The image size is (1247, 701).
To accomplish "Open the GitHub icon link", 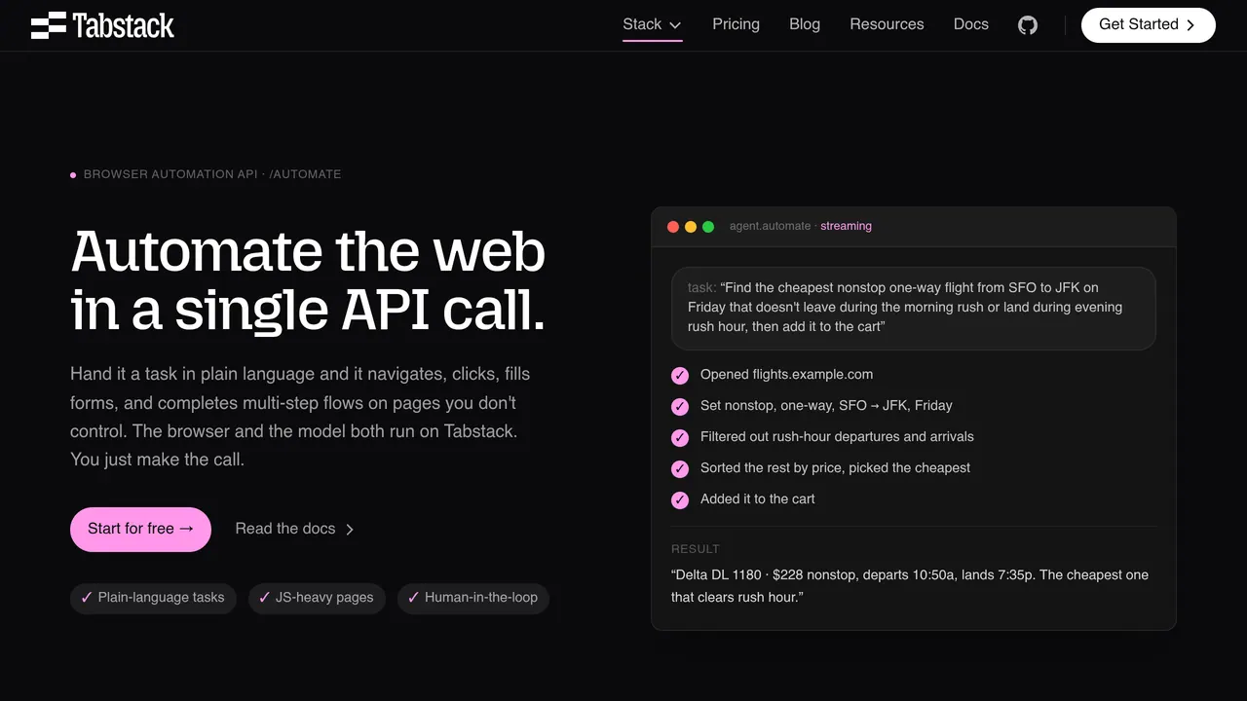I will pos(1028,25).
